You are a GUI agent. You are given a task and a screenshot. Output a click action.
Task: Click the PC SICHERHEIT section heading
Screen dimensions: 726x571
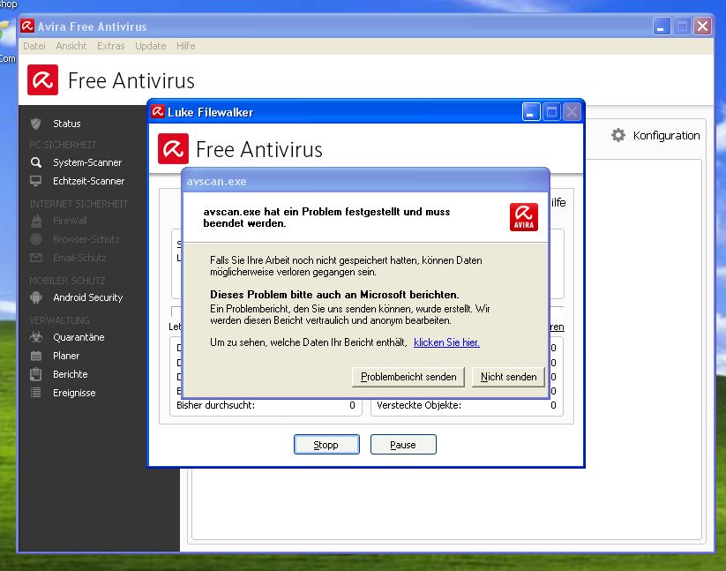[63, 145]
